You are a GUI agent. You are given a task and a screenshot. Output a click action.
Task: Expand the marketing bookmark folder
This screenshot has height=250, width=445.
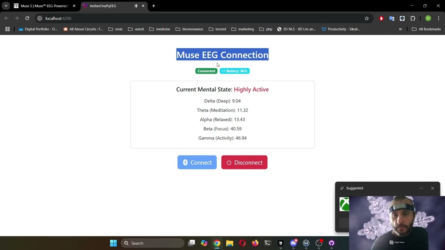pos(243,29)
